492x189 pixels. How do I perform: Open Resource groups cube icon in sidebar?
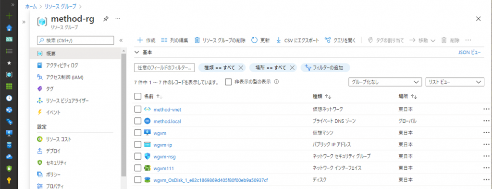(9, 75)
